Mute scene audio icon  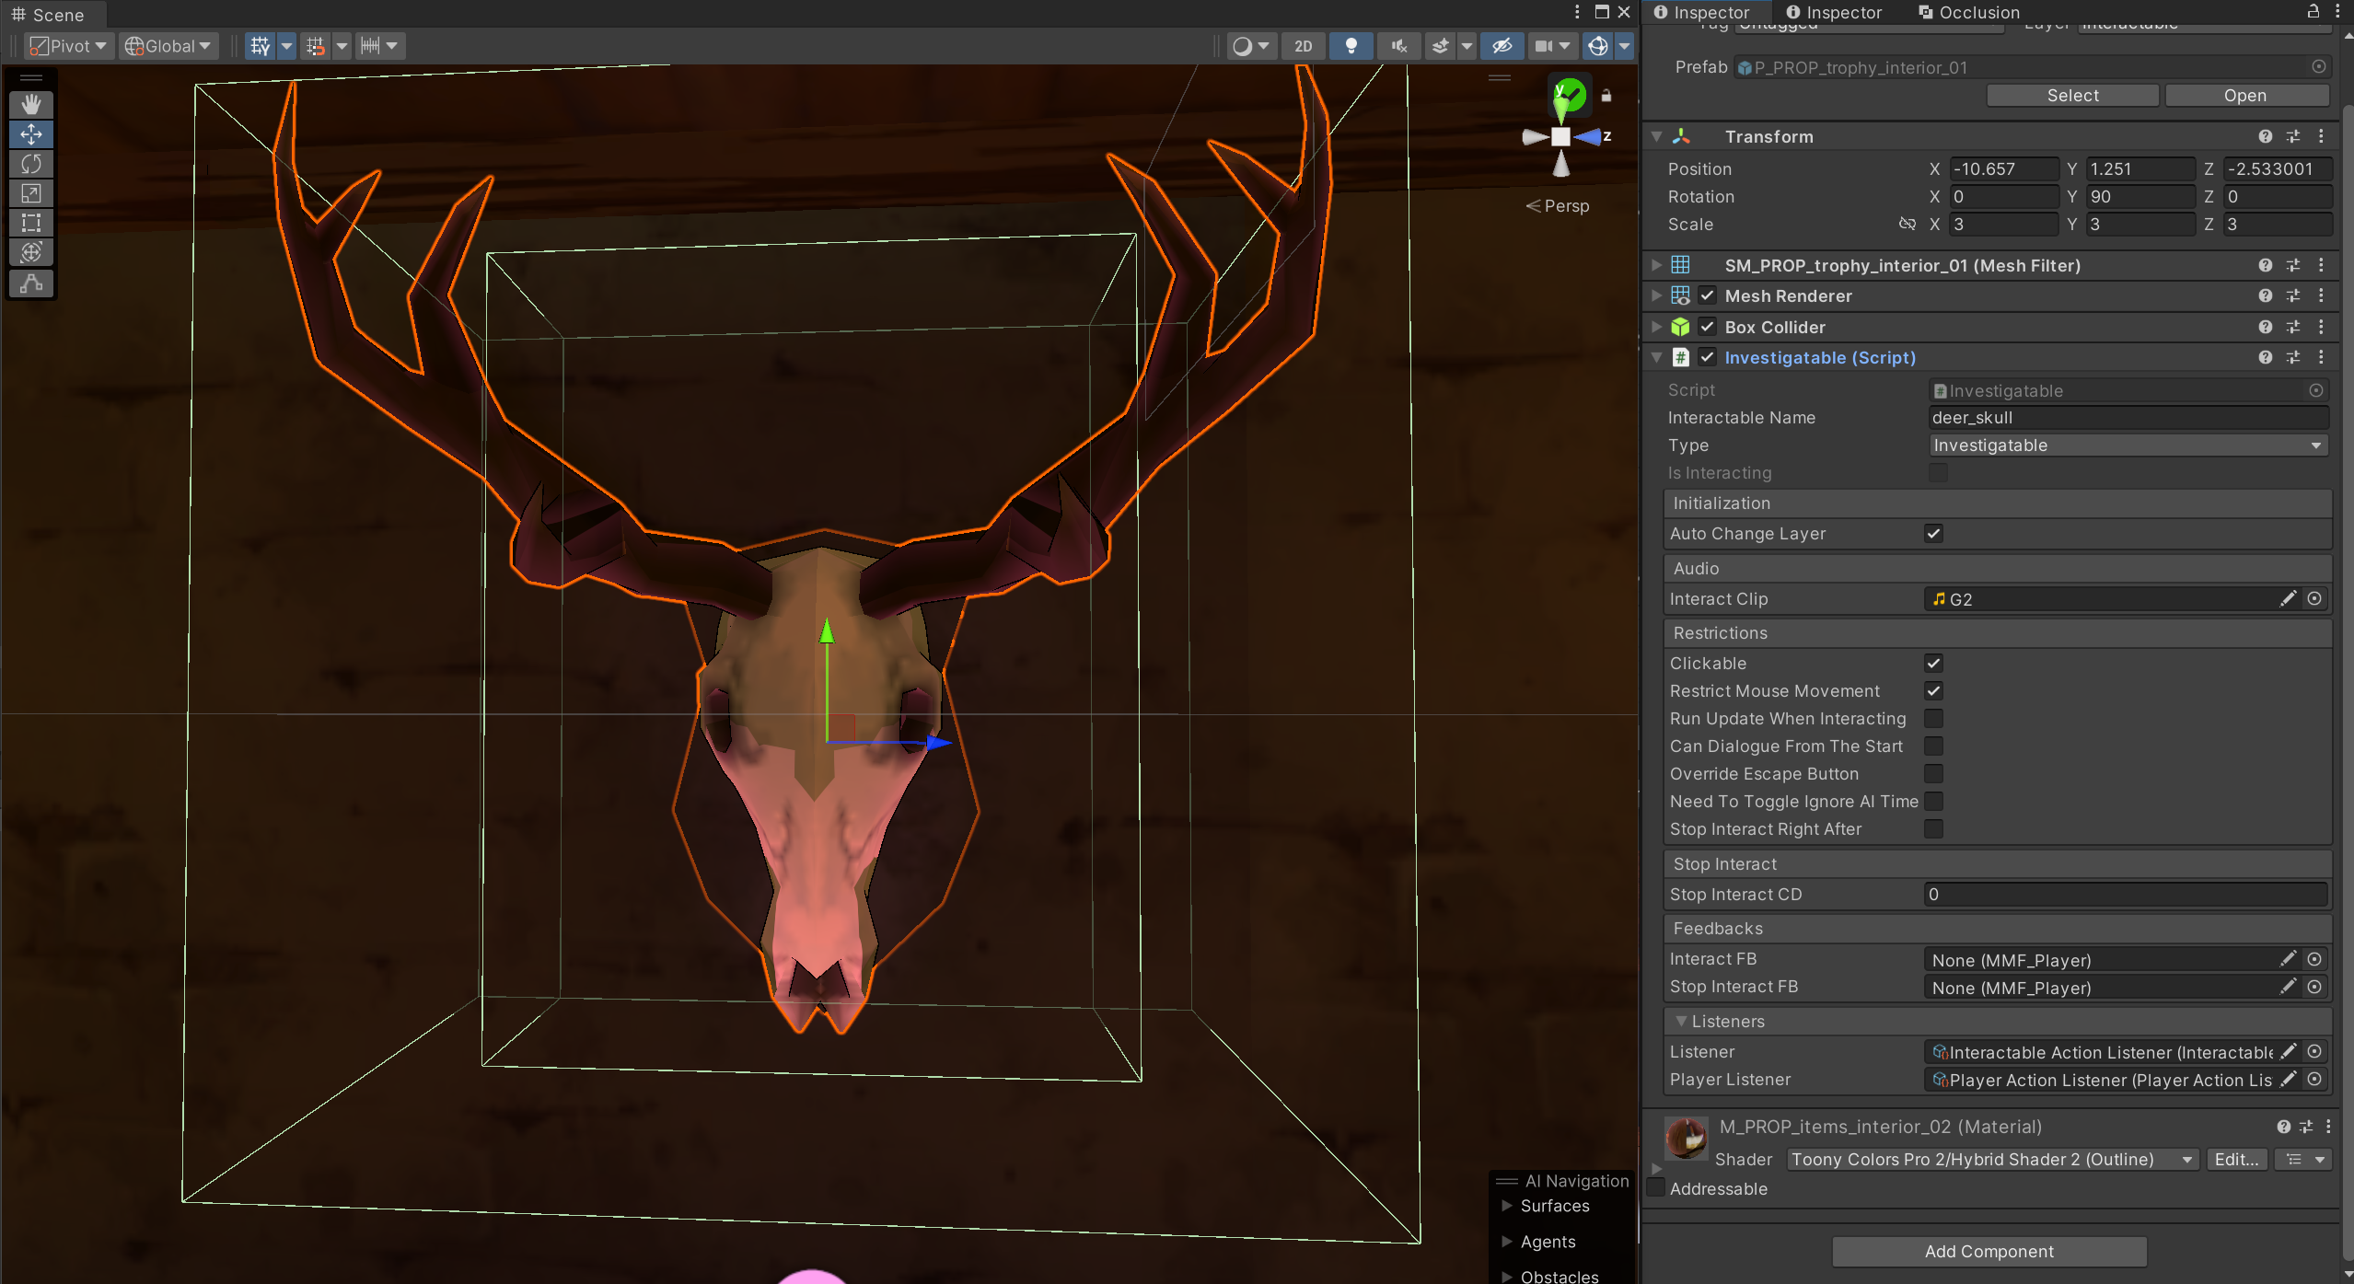[x=1398, y=46]
